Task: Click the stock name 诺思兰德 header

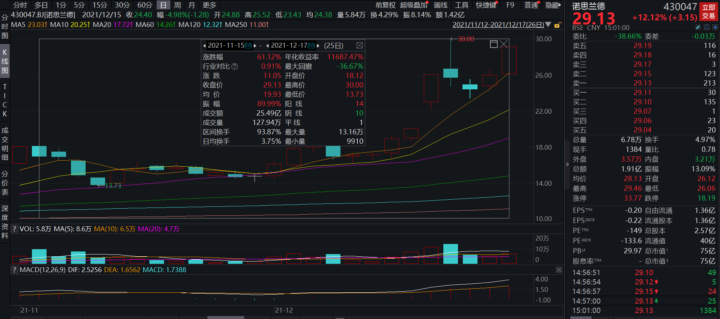Action: pyautogui.click(x=589, y=6)
